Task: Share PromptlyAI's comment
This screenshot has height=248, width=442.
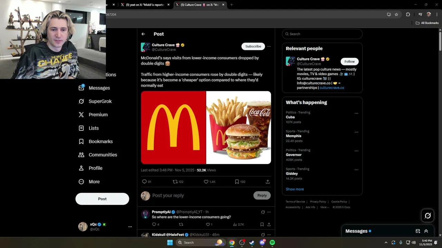Action: pyautogui.click(x=269, y=225)
